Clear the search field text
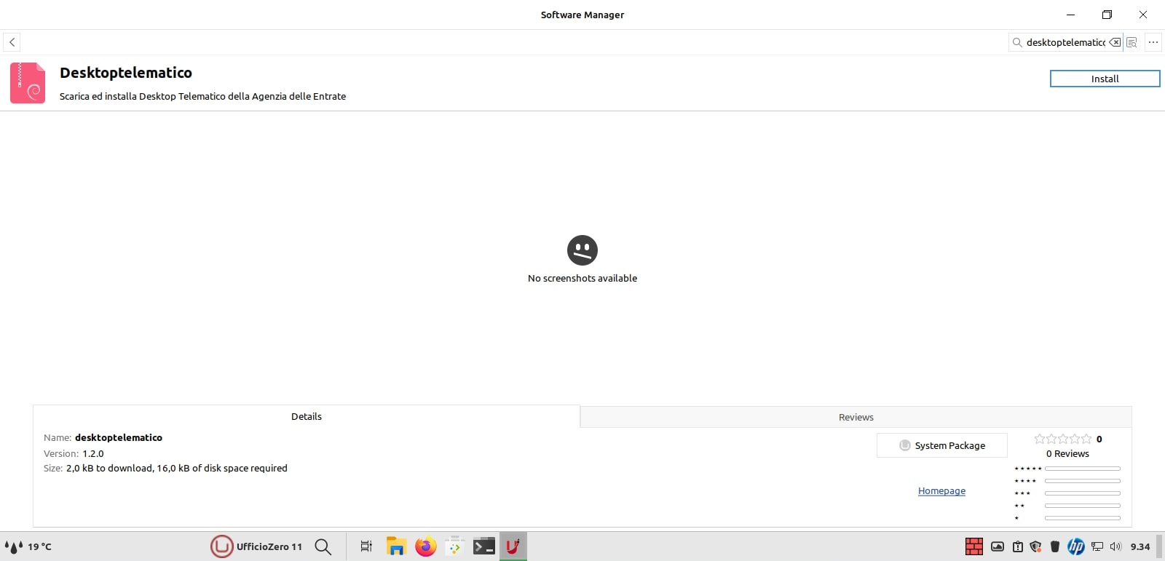 click(x=1115, y=42)
